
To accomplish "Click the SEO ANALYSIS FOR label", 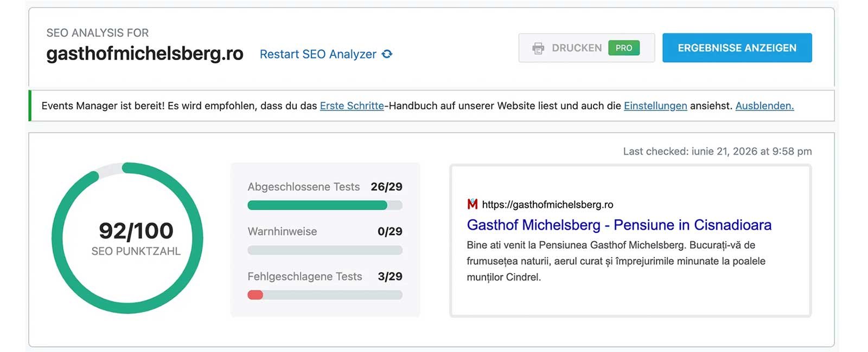I will coord(98,33).
